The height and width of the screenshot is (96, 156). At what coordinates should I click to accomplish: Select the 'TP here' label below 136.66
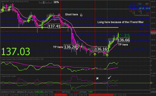[x=123, y=45]
